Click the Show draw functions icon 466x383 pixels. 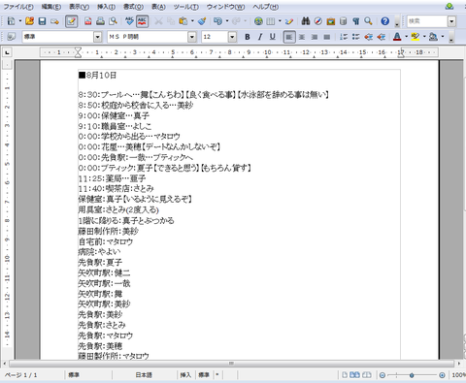pyautogui.click(x=289, y=21)
